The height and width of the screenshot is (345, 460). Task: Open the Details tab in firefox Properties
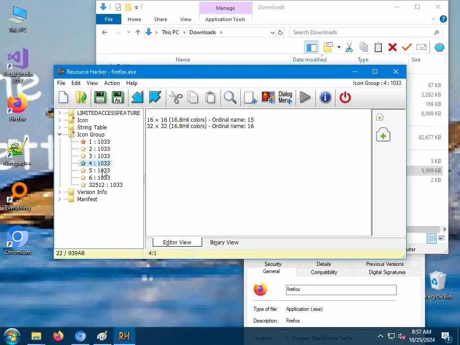[323, 264]
